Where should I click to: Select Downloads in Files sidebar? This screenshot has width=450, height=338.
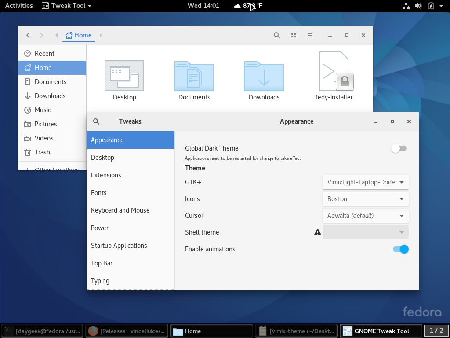click(52, 96)
